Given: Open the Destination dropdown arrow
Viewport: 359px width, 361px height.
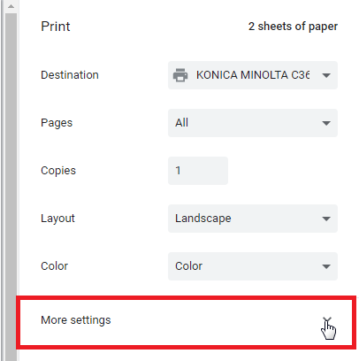Looking at the screenshot, I should point(326,75).
